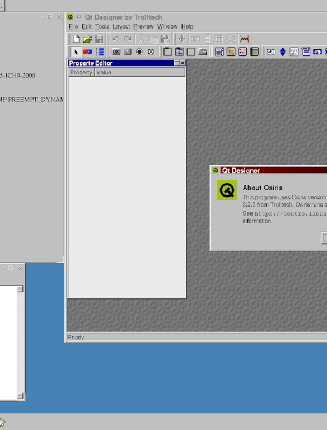Maximize the bottom-left background window
This screenshot has height=430, width=327.
click(x=11, y=268)
